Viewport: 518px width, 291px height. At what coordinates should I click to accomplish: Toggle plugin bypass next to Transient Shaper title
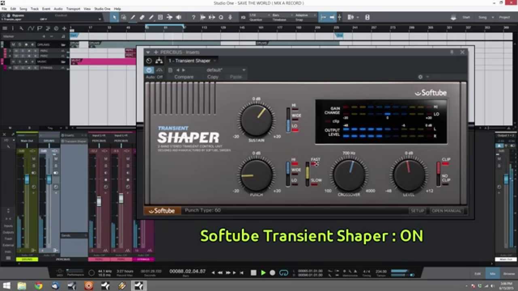tap(149, 70)
